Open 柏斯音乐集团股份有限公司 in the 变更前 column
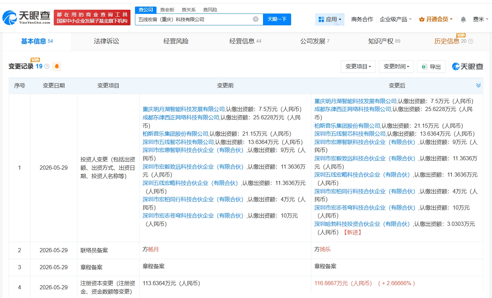Screen dimensions: 492x298 pyautogui.click(x=175, y=134)
